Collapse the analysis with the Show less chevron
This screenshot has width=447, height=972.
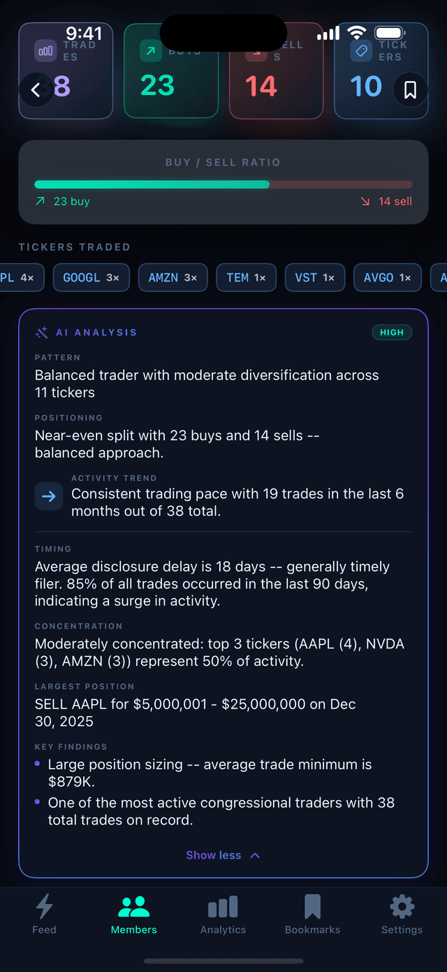click(x=257, y=855)
